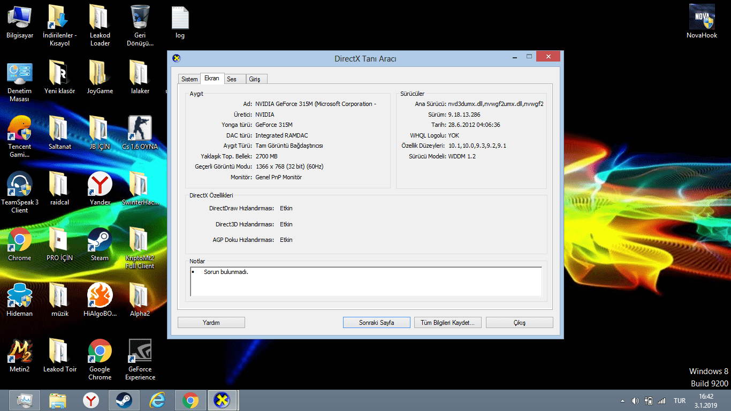This screenshot has width=731, height=411.
Task: Click the 'Sorun bulunmadı.' note text
Action: pos(226,272)
